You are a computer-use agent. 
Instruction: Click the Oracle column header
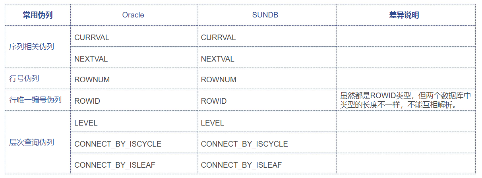point(133,15)
